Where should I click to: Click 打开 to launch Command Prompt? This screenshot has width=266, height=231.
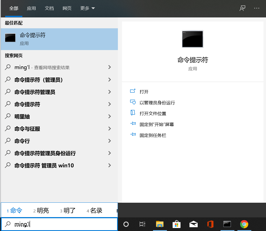tap(144, 92)
